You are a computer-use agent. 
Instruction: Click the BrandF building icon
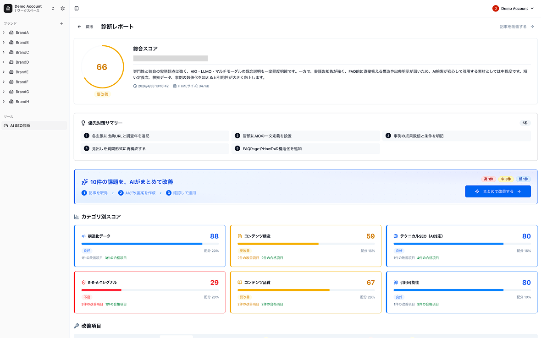point(11,82)
